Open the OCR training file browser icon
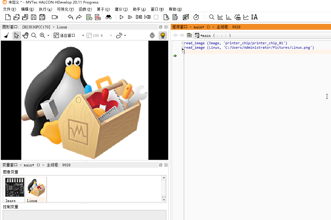Image resolution: width=331 pixels, height=220 pixels. point(254,17)
